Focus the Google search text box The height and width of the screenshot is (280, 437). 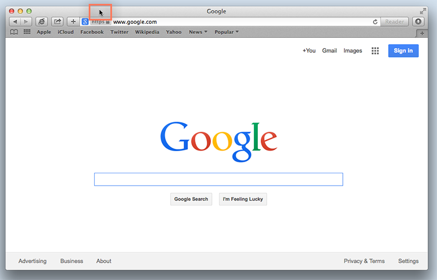(x=218, y=179)
